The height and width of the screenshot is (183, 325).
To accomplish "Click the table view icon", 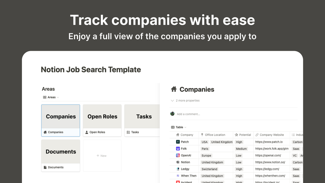I will [173, 127].
